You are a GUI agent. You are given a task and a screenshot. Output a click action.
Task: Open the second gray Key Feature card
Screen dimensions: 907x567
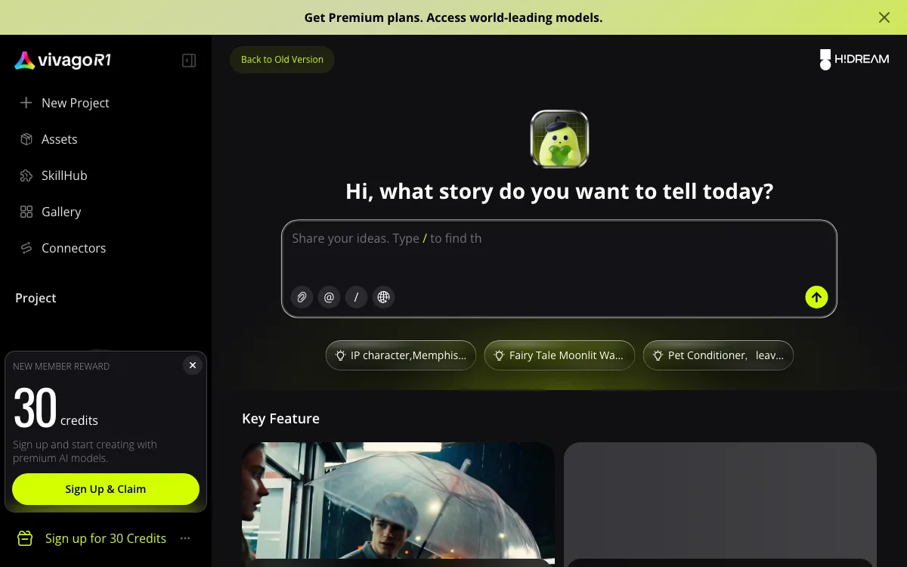(x=720, y=504)
